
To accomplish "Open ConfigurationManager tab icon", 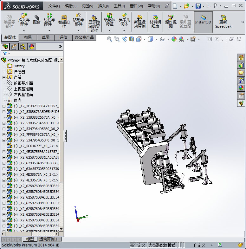I will [23, 47].
